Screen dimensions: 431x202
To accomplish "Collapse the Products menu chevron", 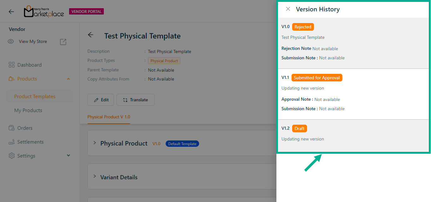I will pyautogui.click(x=68, y=79).
